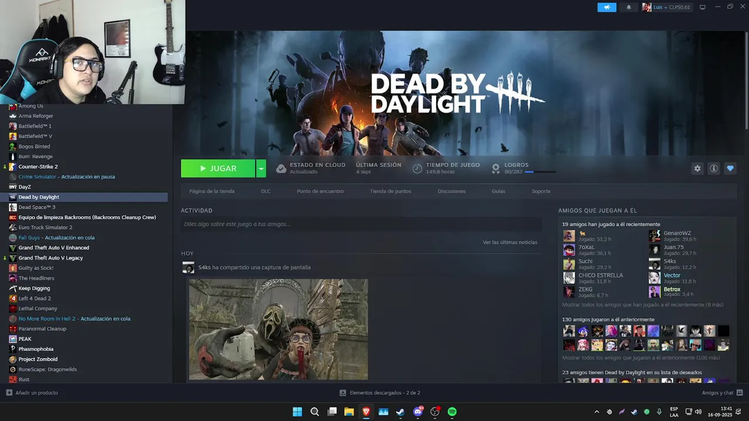Switch to Big Picture mode monitor icon

702,7
